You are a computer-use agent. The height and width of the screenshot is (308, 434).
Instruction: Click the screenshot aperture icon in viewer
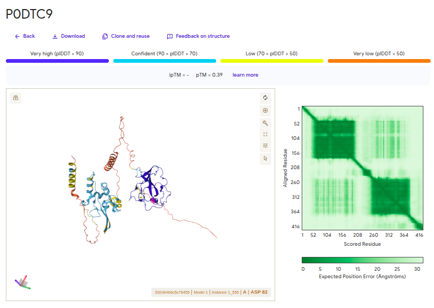coord(266,111)
